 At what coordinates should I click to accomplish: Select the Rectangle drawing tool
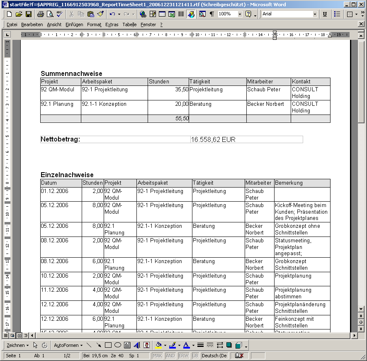[108, 345]
